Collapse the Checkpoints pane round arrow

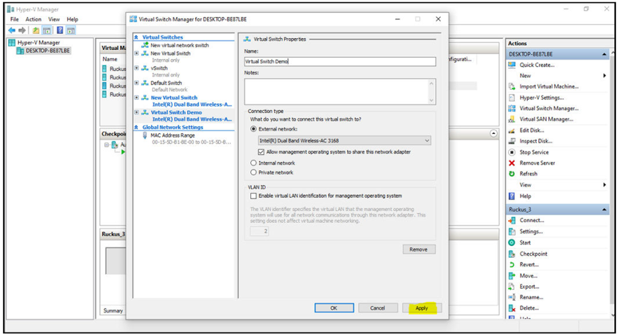(x=494, y=134)
